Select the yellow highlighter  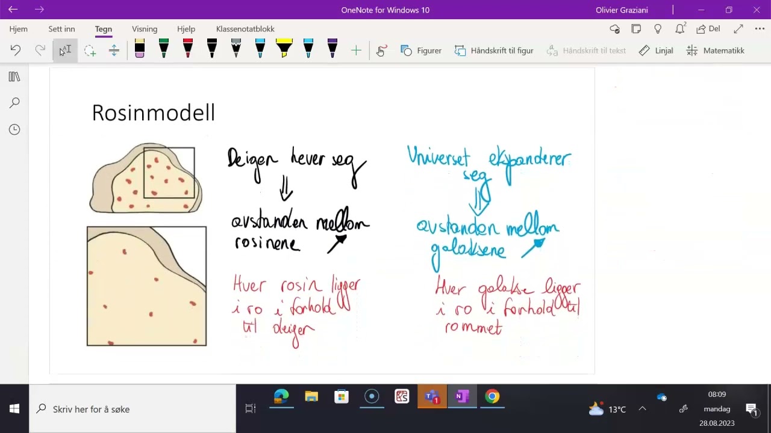pyautogui.click(x=284, y=49)
